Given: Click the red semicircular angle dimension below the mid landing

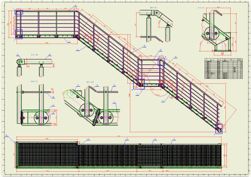Looking at the screenshot, I should [157, 90].
